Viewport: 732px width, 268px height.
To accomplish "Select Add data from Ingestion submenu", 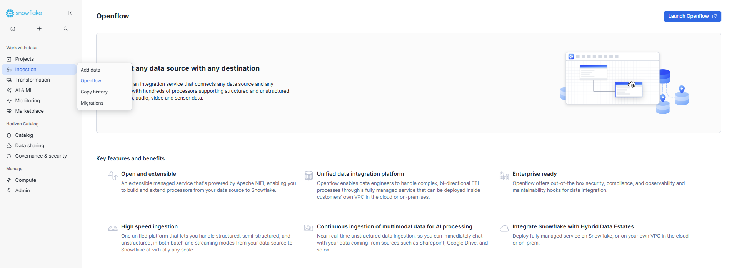I will [90, 70].
